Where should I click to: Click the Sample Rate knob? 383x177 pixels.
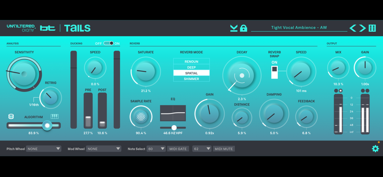141,116
